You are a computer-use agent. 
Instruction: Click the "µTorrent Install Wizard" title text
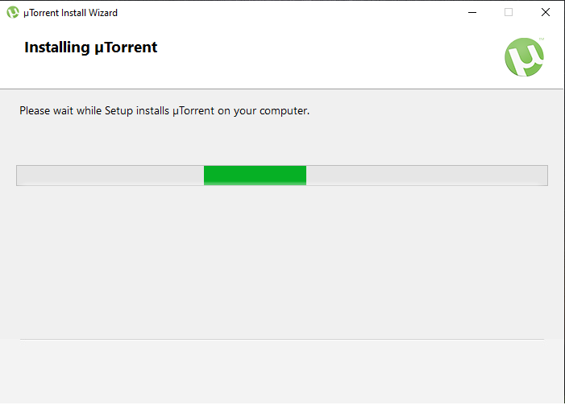[x=70, y=13]
